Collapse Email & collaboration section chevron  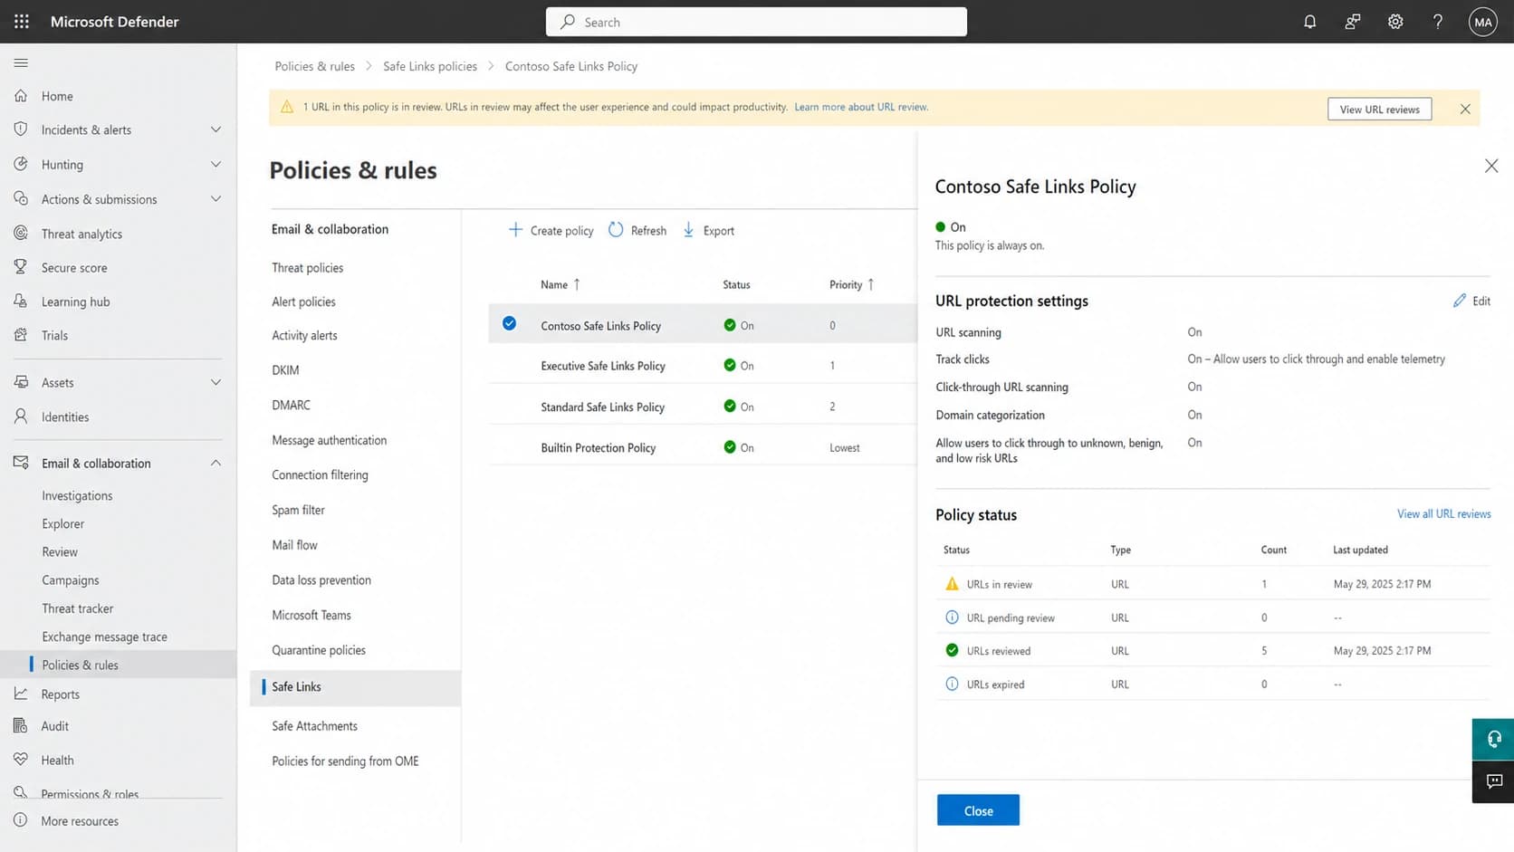216,463
